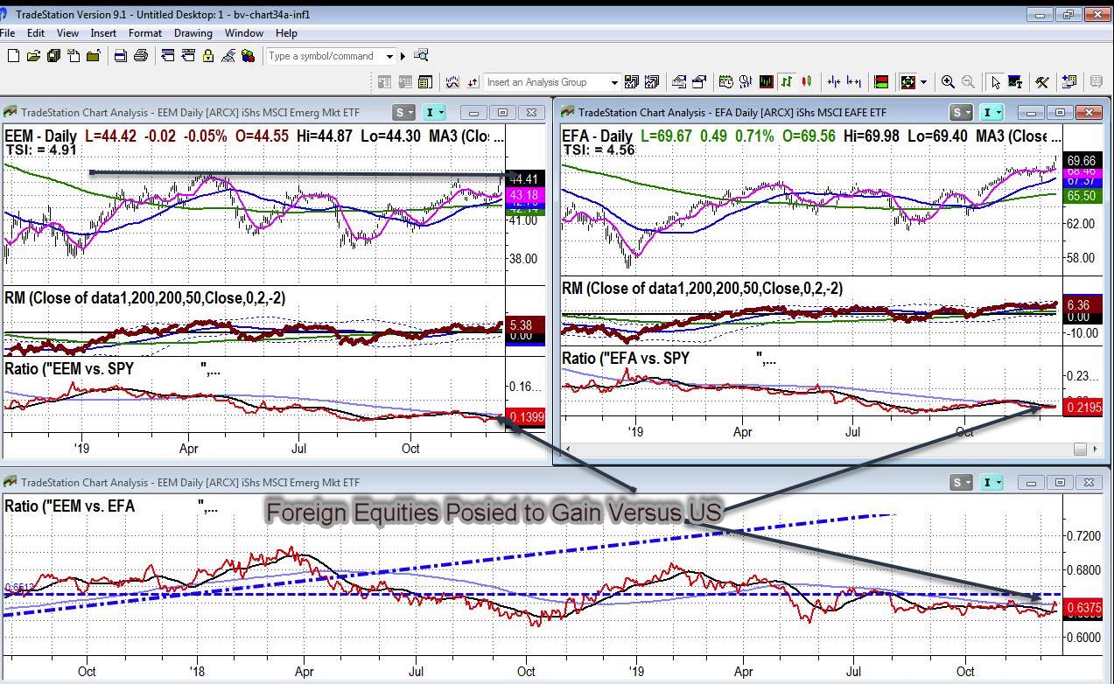Click the 65.50 green moving average label

click(1082, 197)
